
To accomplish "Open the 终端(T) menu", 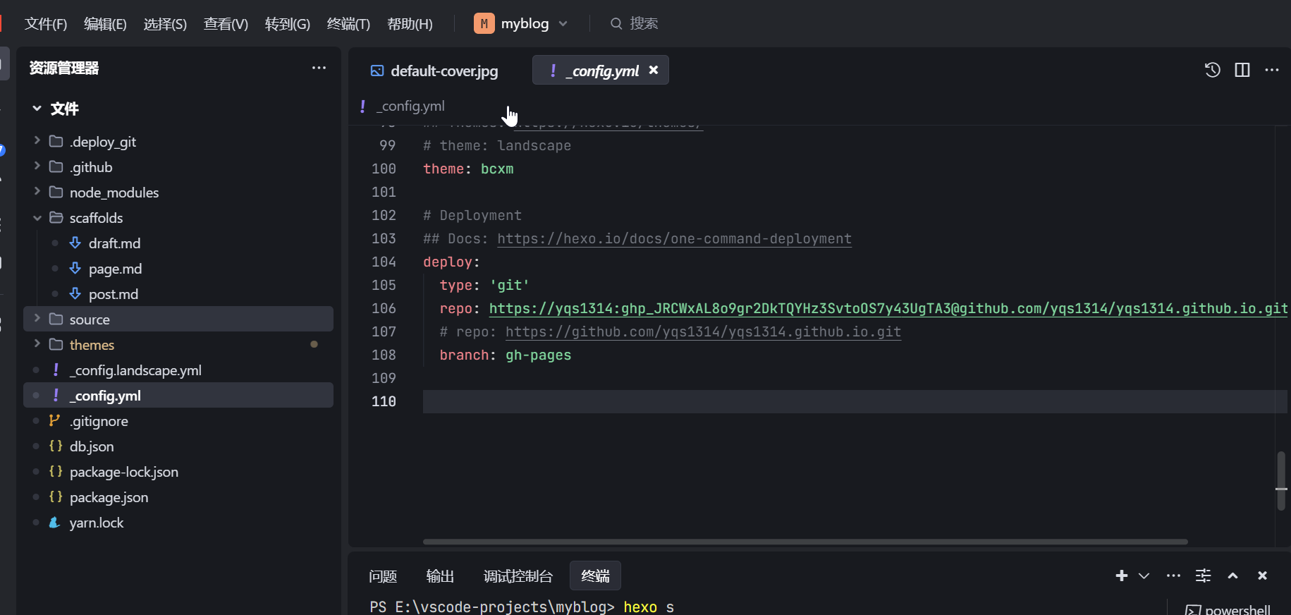I will 348,24.
